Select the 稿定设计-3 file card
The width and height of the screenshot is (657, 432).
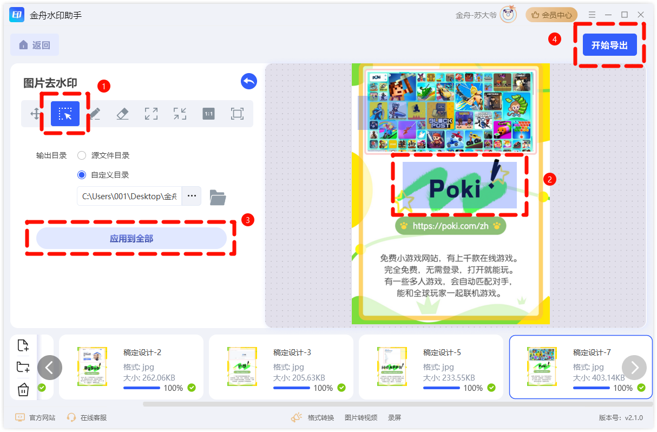coord(281,366)
